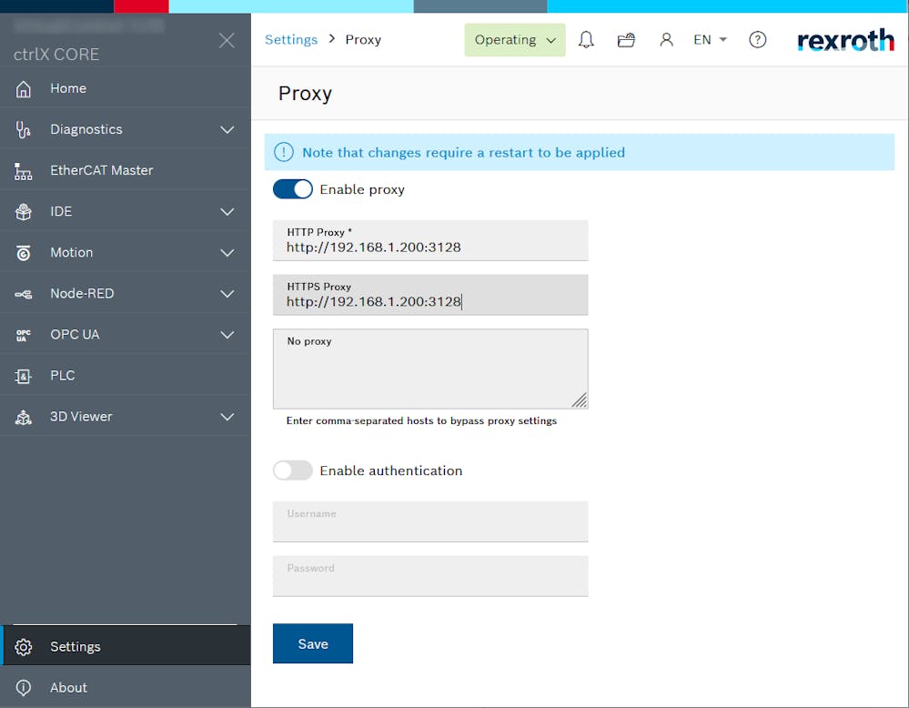The image size is (909, 708).
Task: Click the 3D Viewer icon
Action: (23, 417)
